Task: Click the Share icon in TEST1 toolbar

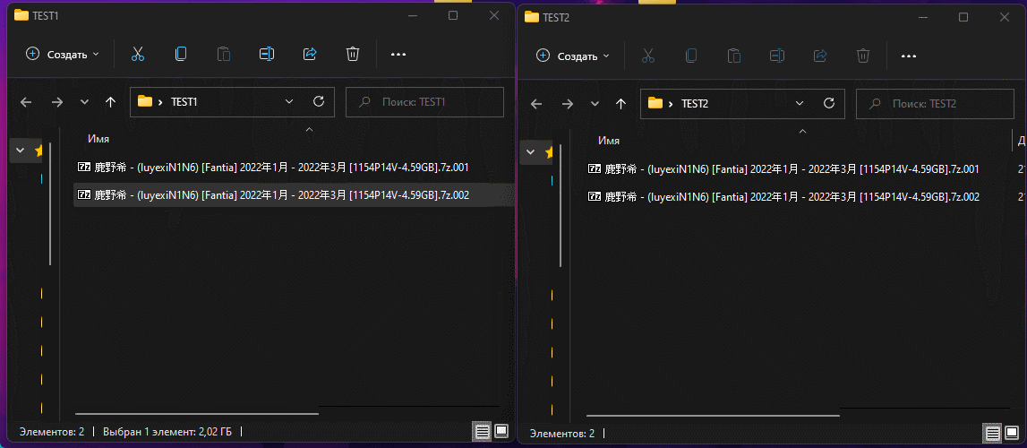Action: tap(310, 55)
